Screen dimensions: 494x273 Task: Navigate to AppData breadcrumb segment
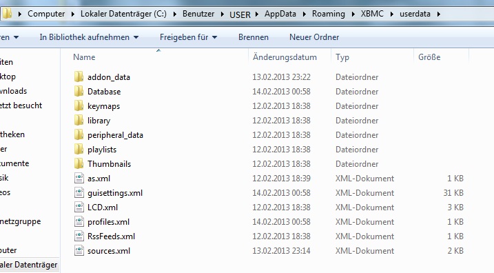(x=280, y=14)
